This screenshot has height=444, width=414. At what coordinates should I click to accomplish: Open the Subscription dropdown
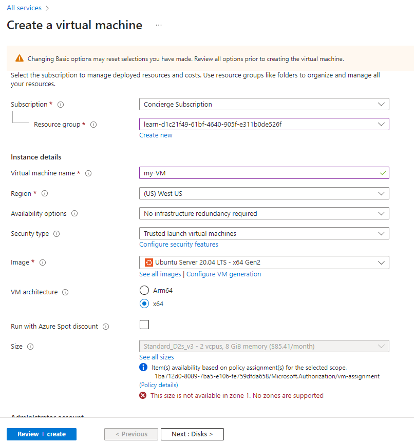click(x=264, y=104)
